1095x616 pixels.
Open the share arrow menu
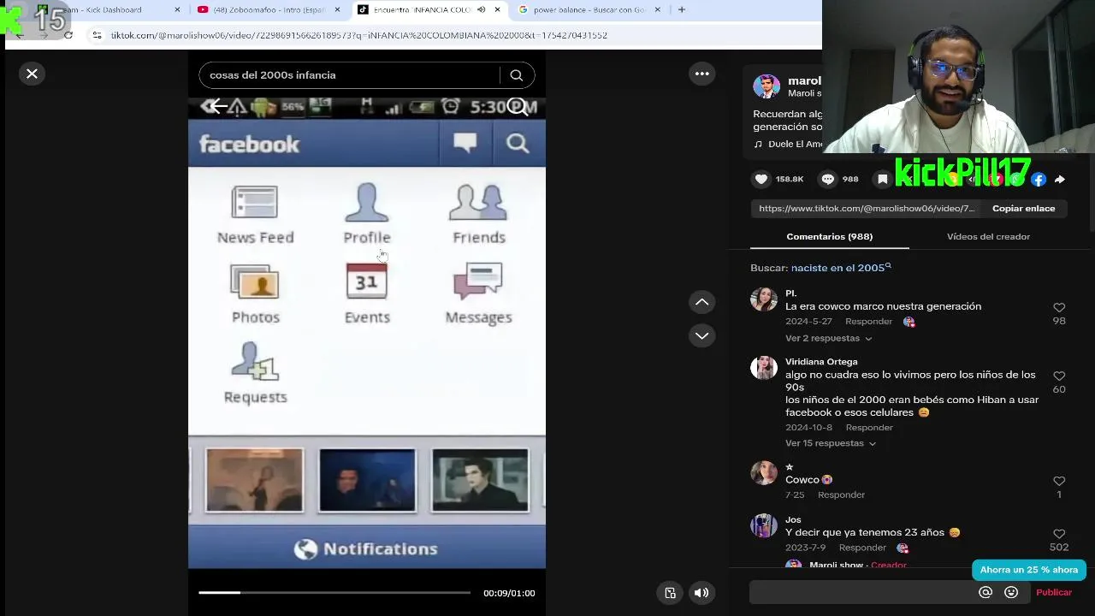1060,180
